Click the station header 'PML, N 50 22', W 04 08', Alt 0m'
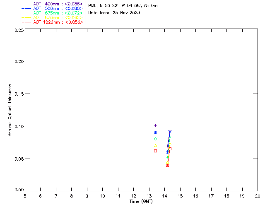Viewport: 265px width, 212px height. (x=123, y=5)
